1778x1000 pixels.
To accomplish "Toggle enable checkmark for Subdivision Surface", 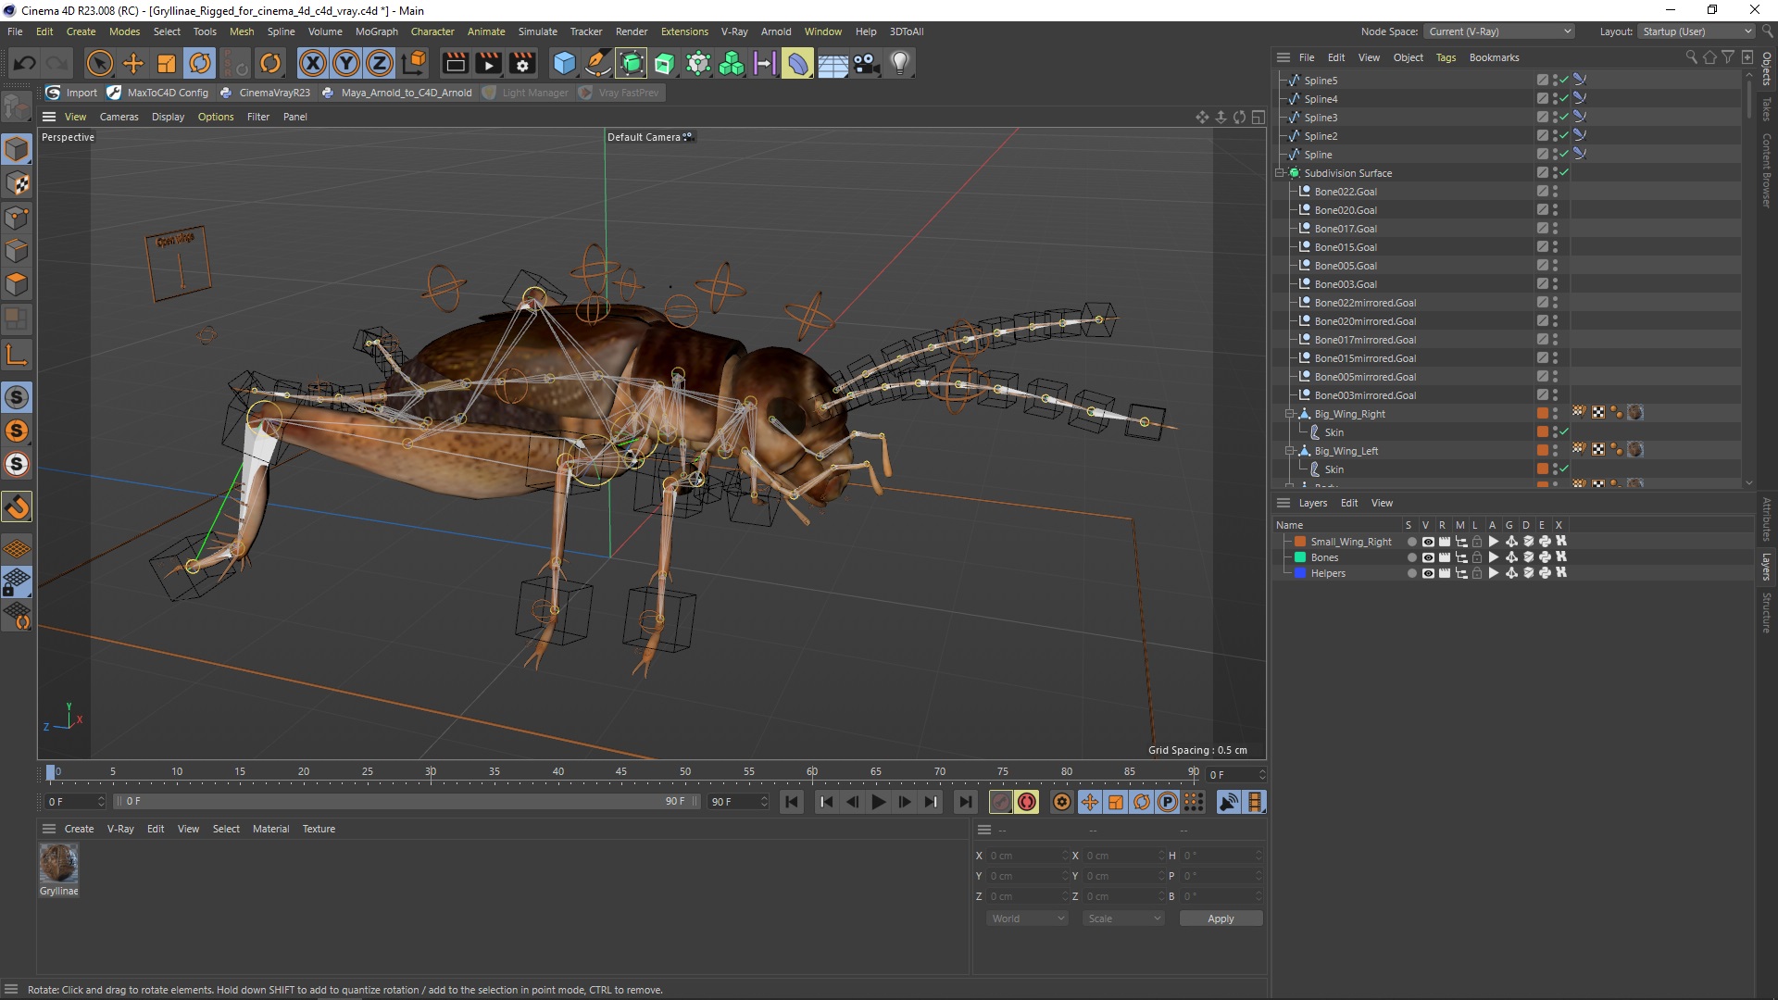I will 1564,173.
